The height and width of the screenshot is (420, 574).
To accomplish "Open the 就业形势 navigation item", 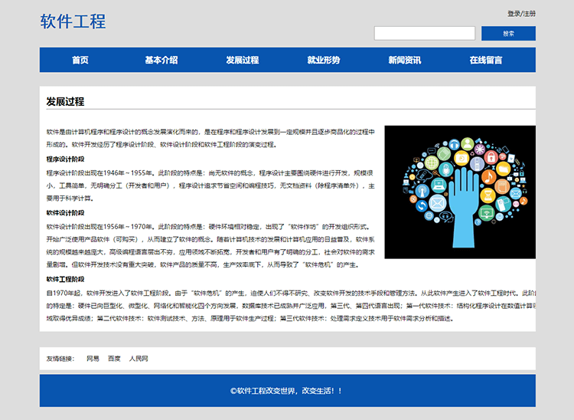I will tap(324, 61).
